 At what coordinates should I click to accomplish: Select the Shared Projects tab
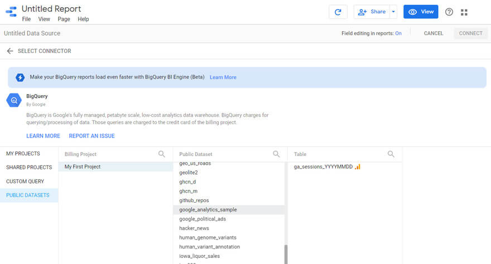(x=28, y=167)
